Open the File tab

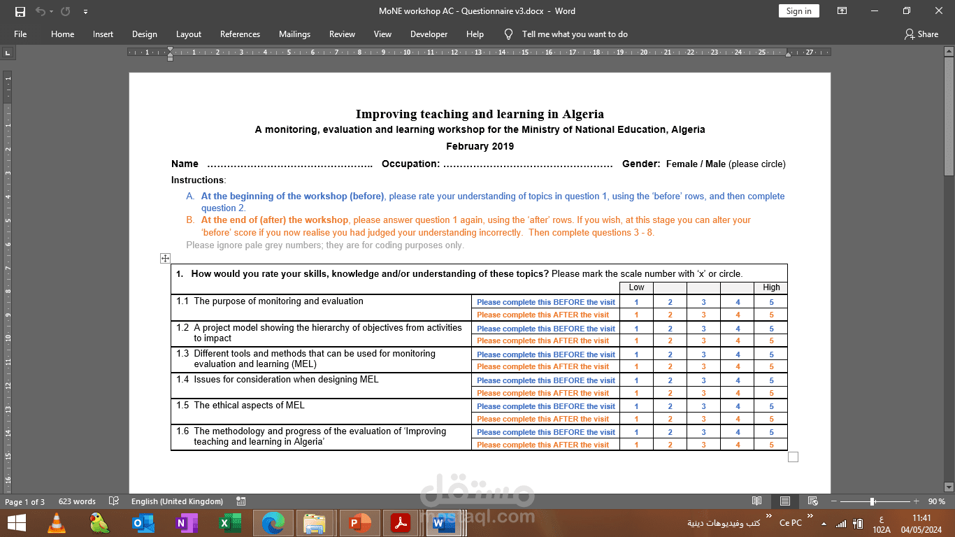(20, 34)
